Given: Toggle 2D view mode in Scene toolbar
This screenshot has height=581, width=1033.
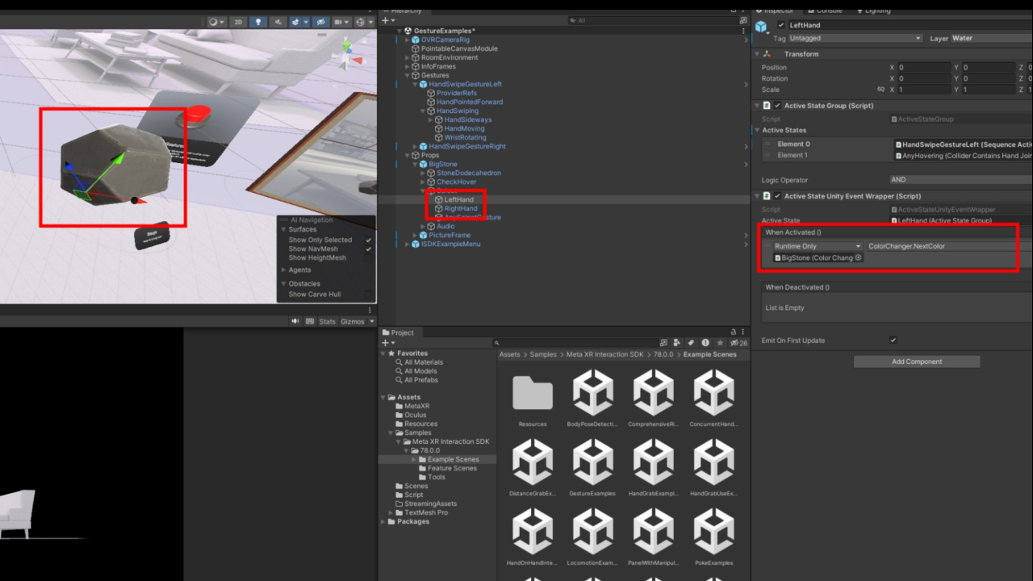Looking at the screenshot, I should pyautogui.click(x=238, y=23).
